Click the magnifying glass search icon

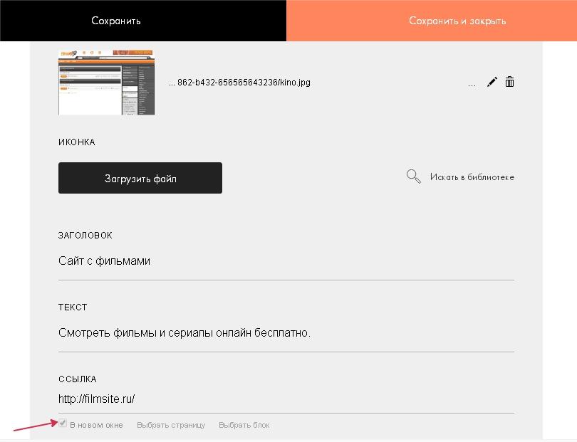pyautogui.click(x=413, y=177)
